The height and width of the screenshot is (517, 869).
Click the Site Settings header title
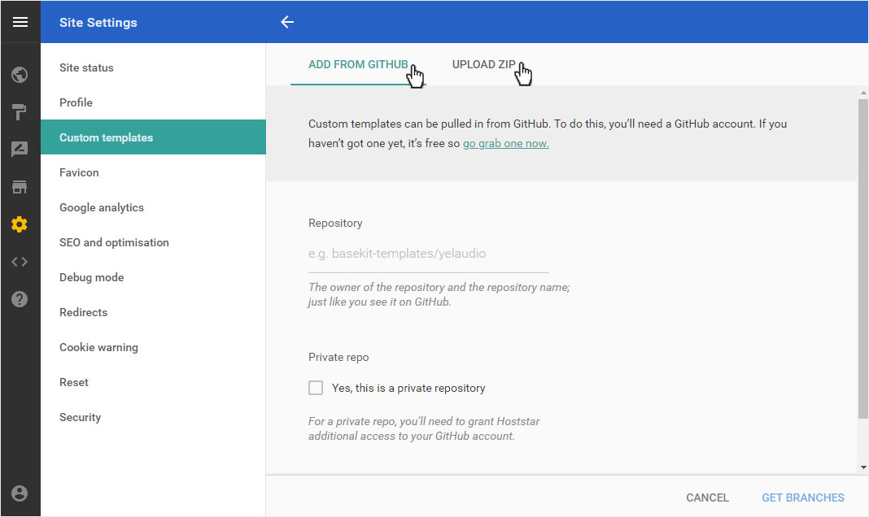pyautogui.click(x=98, y=23)
